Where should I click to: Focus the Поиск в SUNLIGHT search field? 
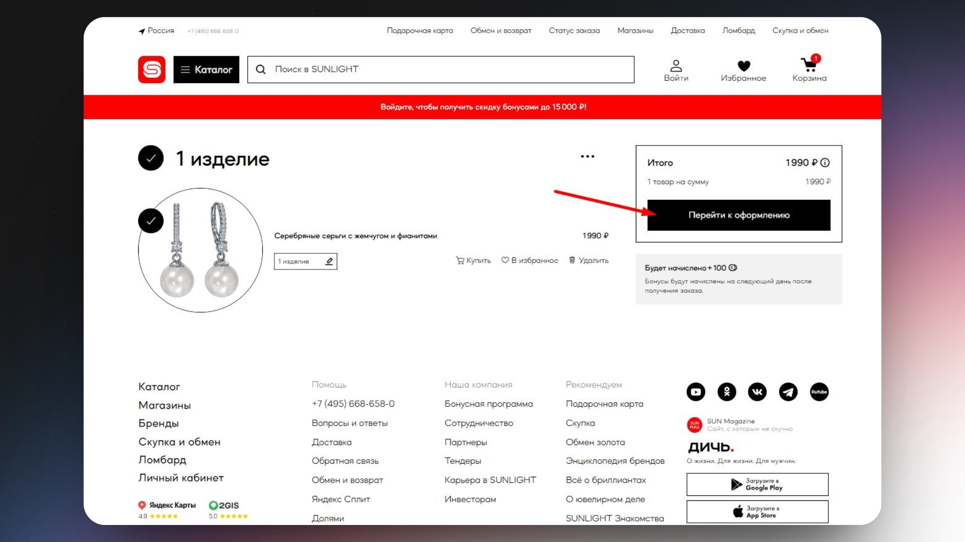pyautogui.click(x=441, y=69)
